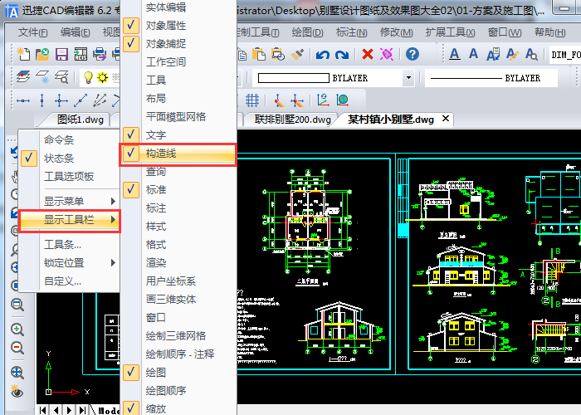This screenshot has height=415, width=581.
Task: Click the red X delete icon
Action: (x=368, y=55)
